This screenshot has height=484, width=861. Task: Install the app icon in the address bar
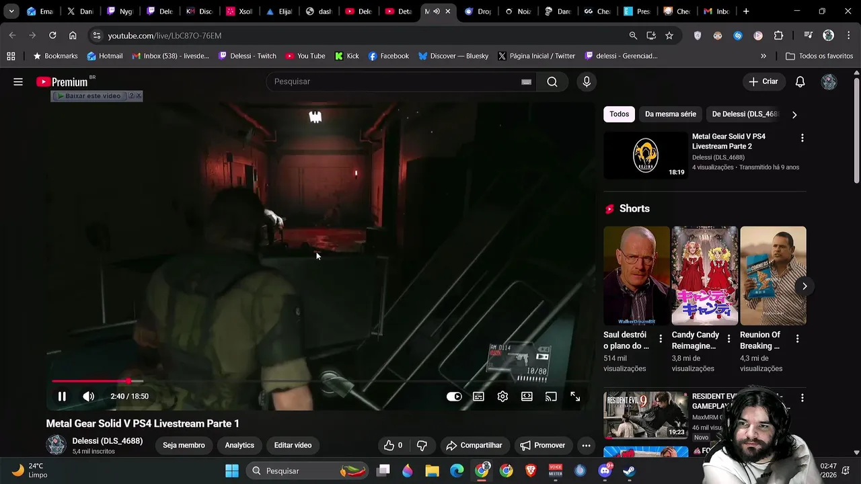click(x=651, y=35)
